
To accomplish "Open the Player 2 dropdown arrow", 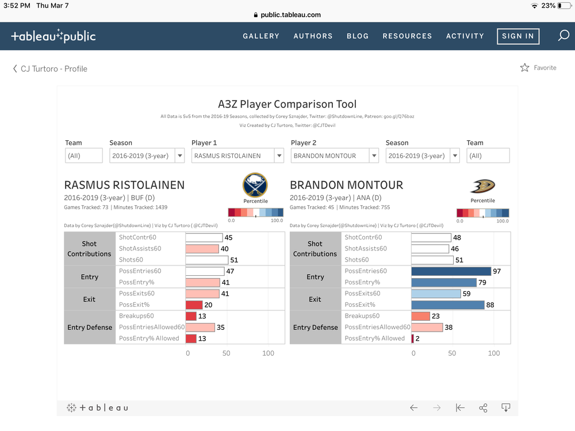I will point(374,155).
